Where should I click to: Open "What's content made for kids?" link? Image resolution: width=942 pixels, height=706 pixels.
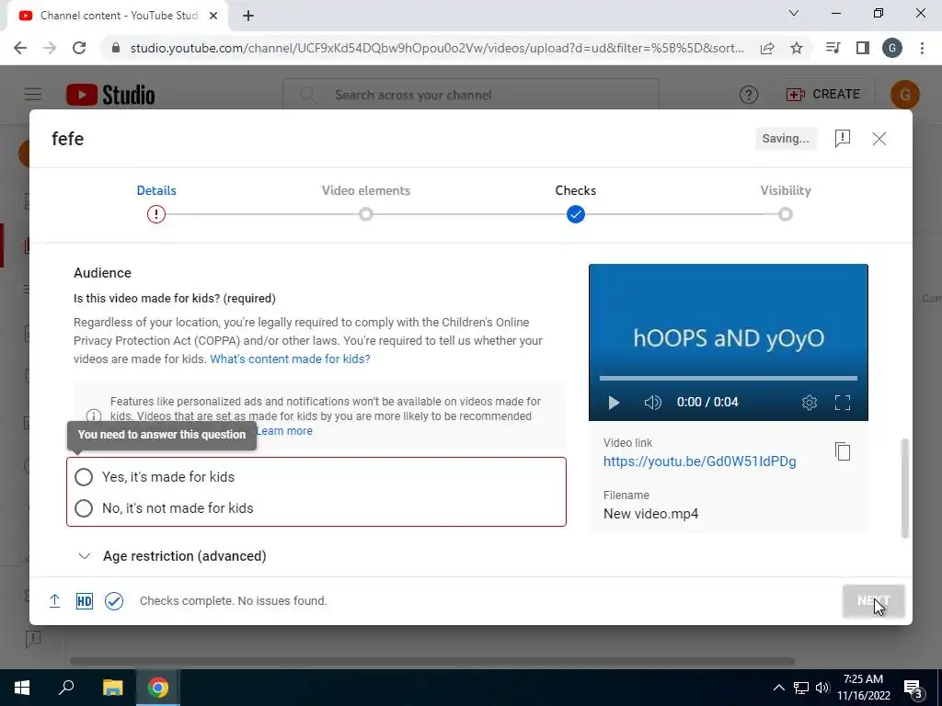coord(290,359)
